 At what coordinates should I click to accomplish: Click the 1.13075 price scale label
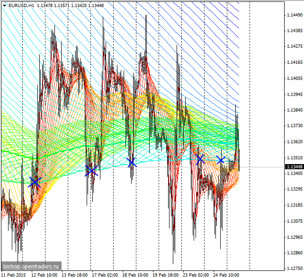tap(295, 221)
